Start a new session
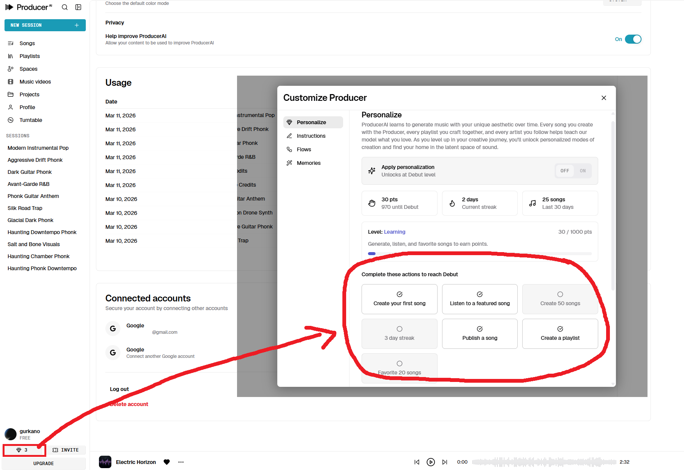 tap(45, 25)
